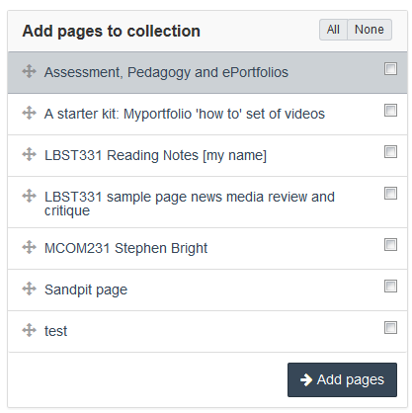Check the A starter kit videos checkbox

tap(390, 111)
